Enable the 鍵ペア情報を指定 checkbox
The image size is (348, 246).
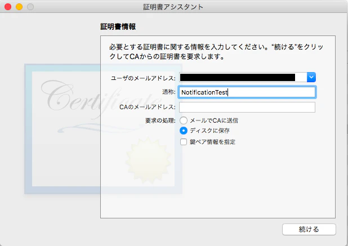point(184,142)
